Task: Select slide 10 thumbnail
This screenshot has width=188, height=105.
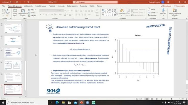Action: click(13, 41)
